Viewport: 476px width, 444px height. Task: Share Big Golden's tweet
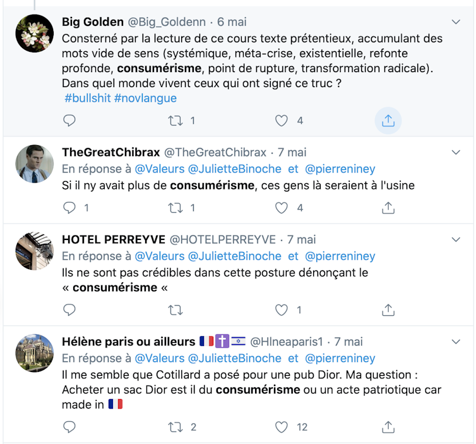click(388, 120)
